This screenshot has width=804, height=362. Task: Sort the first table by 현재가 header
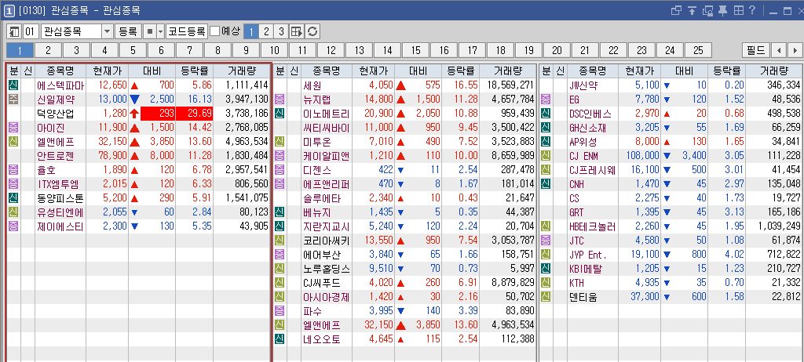coord(107,71)
